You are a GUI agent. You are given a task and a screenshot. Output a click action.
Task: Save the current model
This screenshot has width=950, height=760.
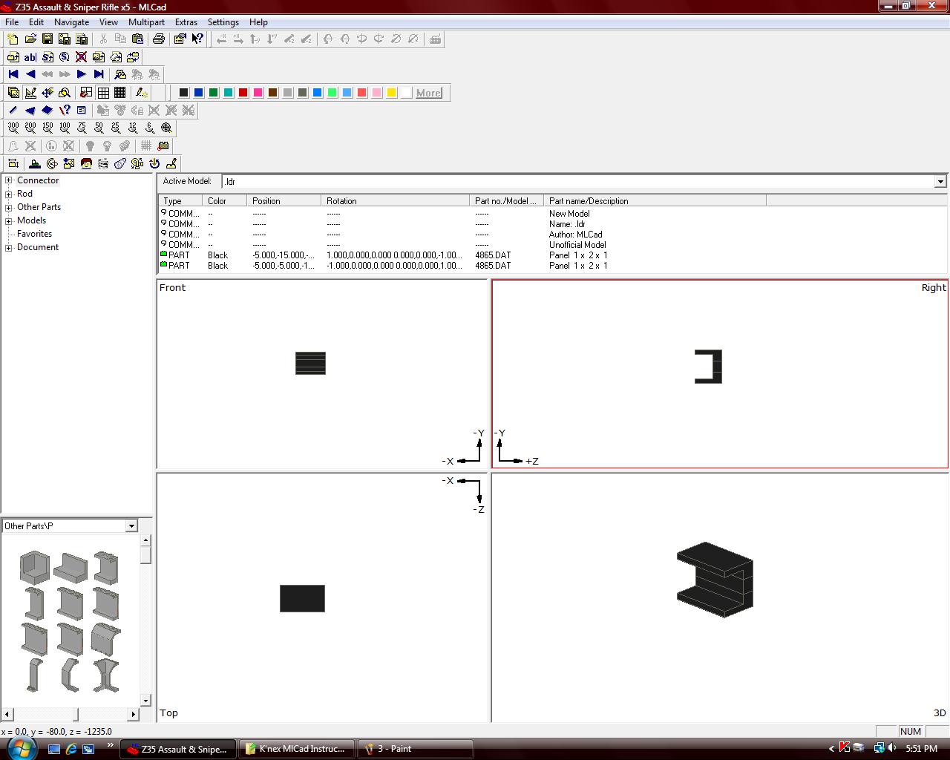47,39
